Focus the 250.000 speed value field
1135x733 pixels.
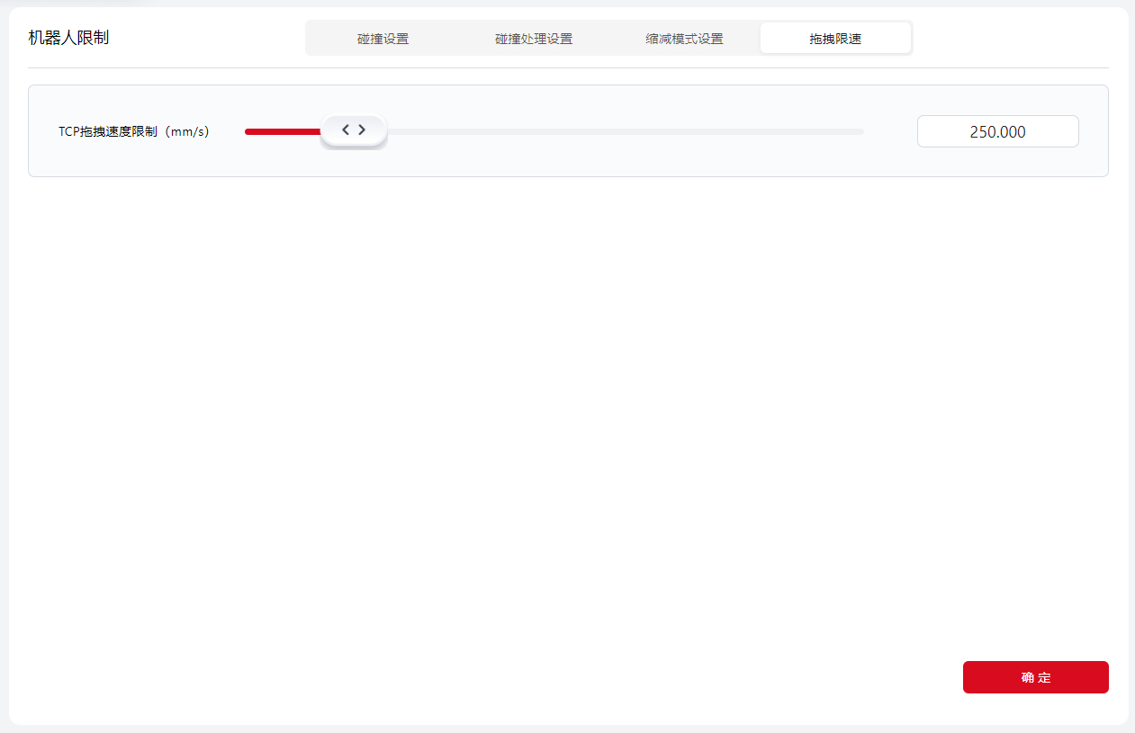pyautogui.click(x=997, y=131)
